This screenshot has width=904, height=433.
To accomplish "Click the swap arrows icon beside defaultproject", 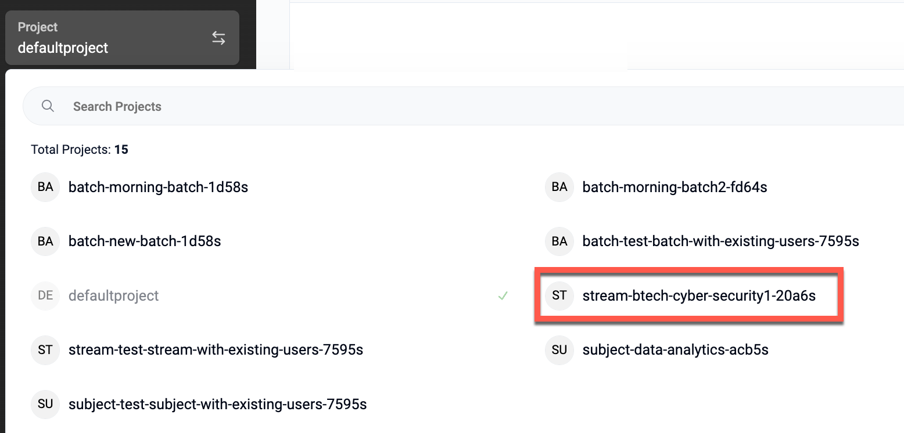I will (218, 38).
